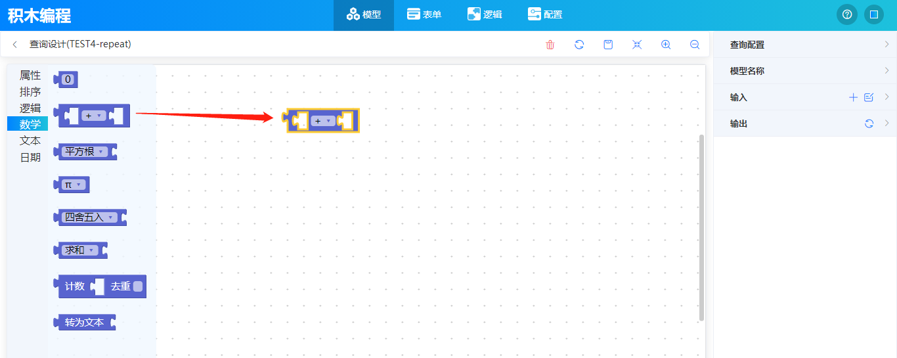Open the help question mark icon

(x=847, y=14)
